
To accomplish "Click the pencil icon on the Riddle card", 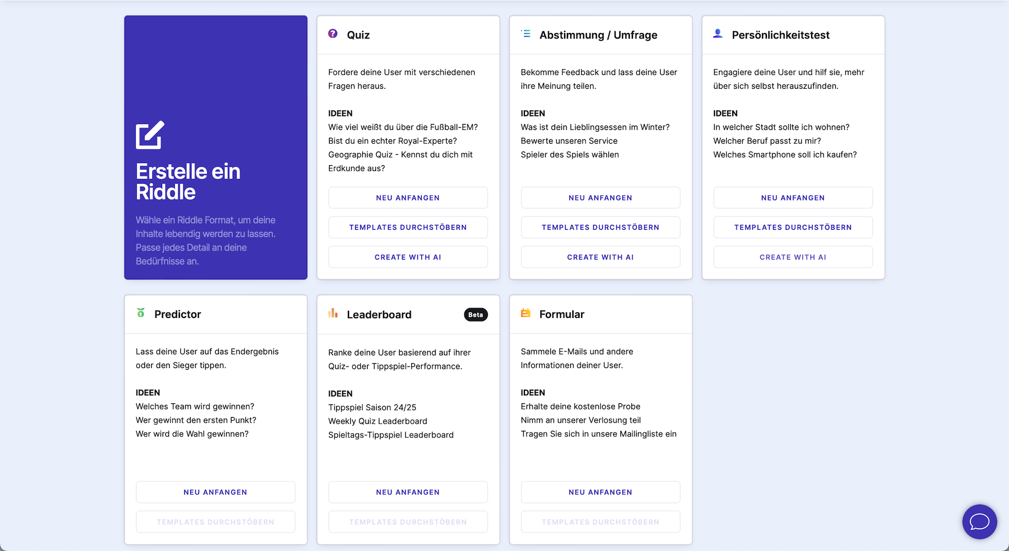I will (x=148, y=135).
